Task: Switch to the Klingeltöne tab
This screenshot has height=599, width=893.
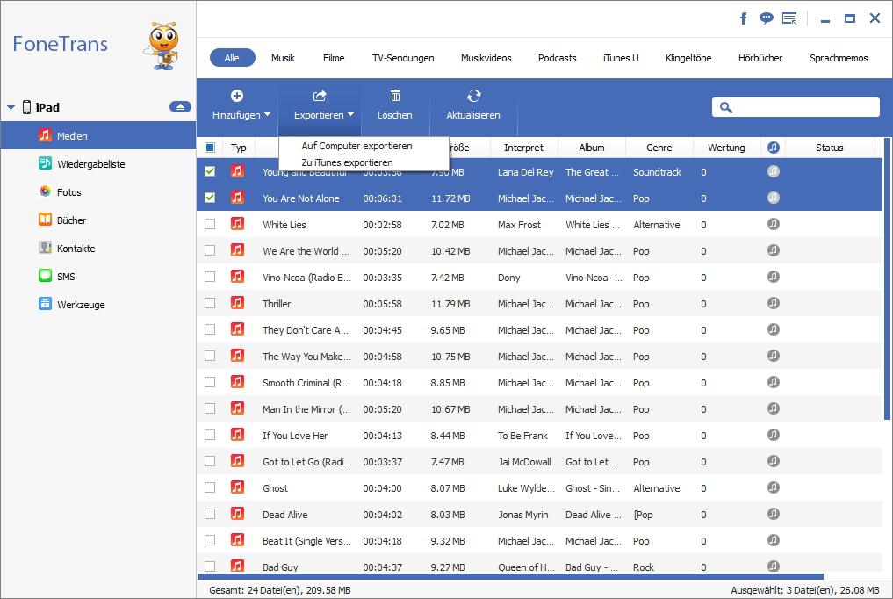Action: pos(688,58)
